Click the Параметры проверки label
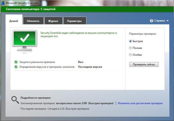This screenshot has width=174, height=121. [143, 34]
